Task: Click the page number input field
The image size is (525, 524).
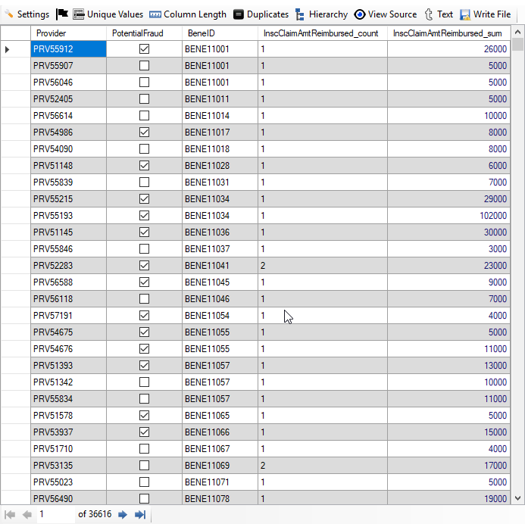Action: pos(55,515)
